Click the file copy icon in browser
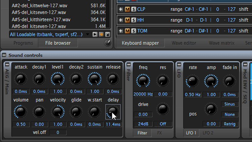Image resolution: width=252 pixels, height=142 pixels. tap(107, 34)
